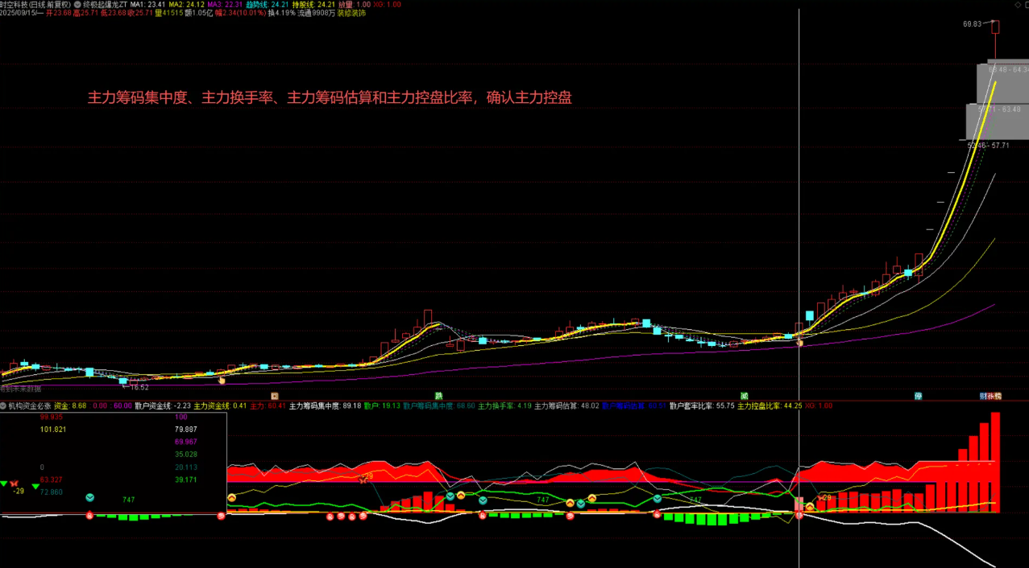The width and height of the screenshot is (1029, 568).
Task: Click the badge icon before 终极起爆龙ZT
Action: 77,3
